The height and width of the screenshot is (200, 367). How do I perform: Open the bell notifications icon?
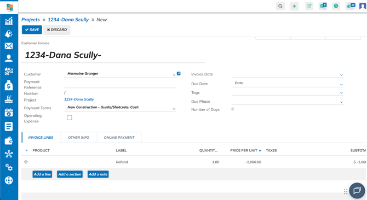pos(350,5)
